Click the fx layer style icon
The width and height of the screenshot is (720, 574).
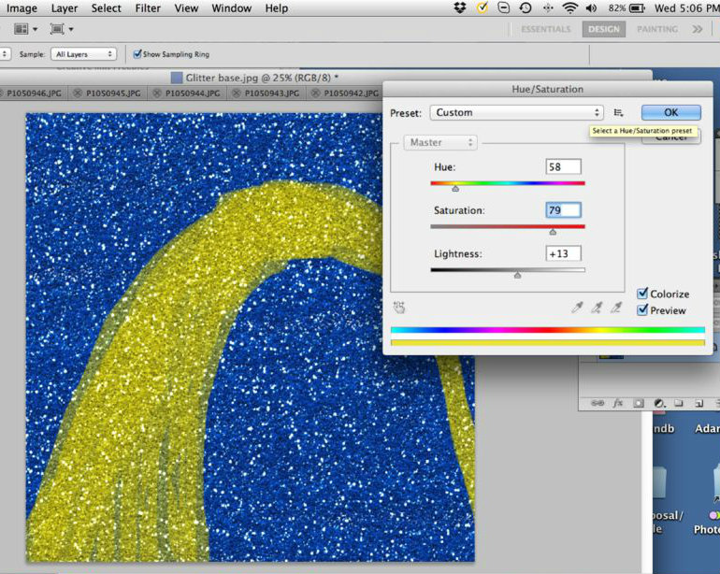618,403
